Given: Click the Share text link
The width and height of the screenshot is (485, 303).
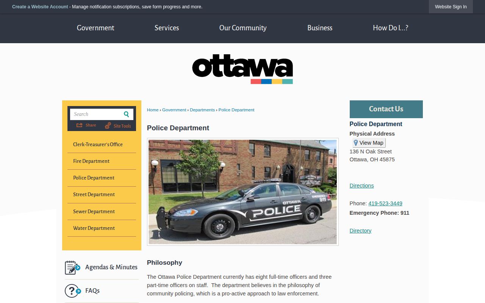Looking at the screenshot, I should pyautogui.click(x=91, y=125).
